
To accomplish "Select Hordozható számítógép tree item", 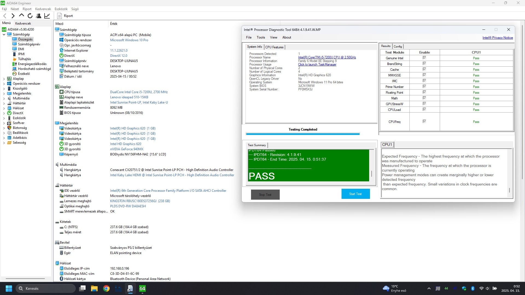I will (x=34, y=69).
